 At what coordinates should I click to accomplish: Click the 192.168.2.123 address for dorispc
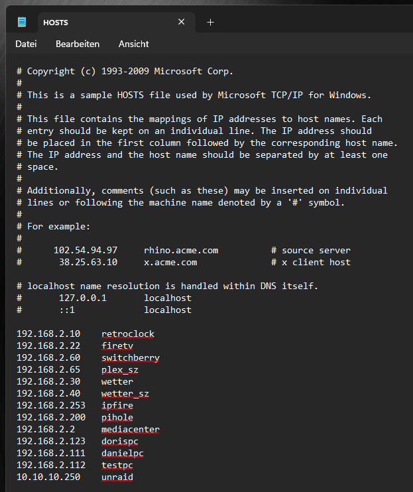click(51, 441)
